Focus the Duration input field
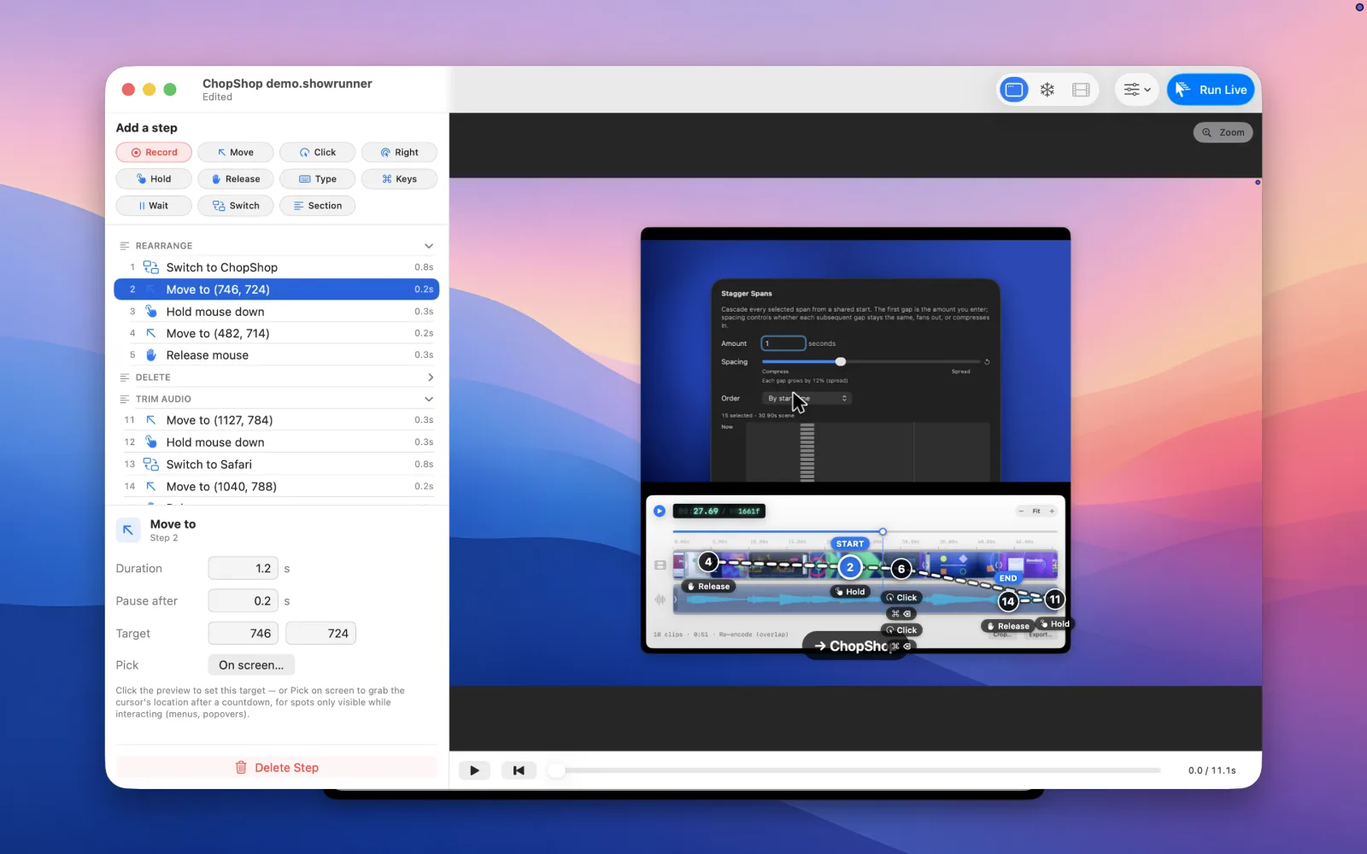This screenshot has width=1367, height=854. click(x=243, y=568)
